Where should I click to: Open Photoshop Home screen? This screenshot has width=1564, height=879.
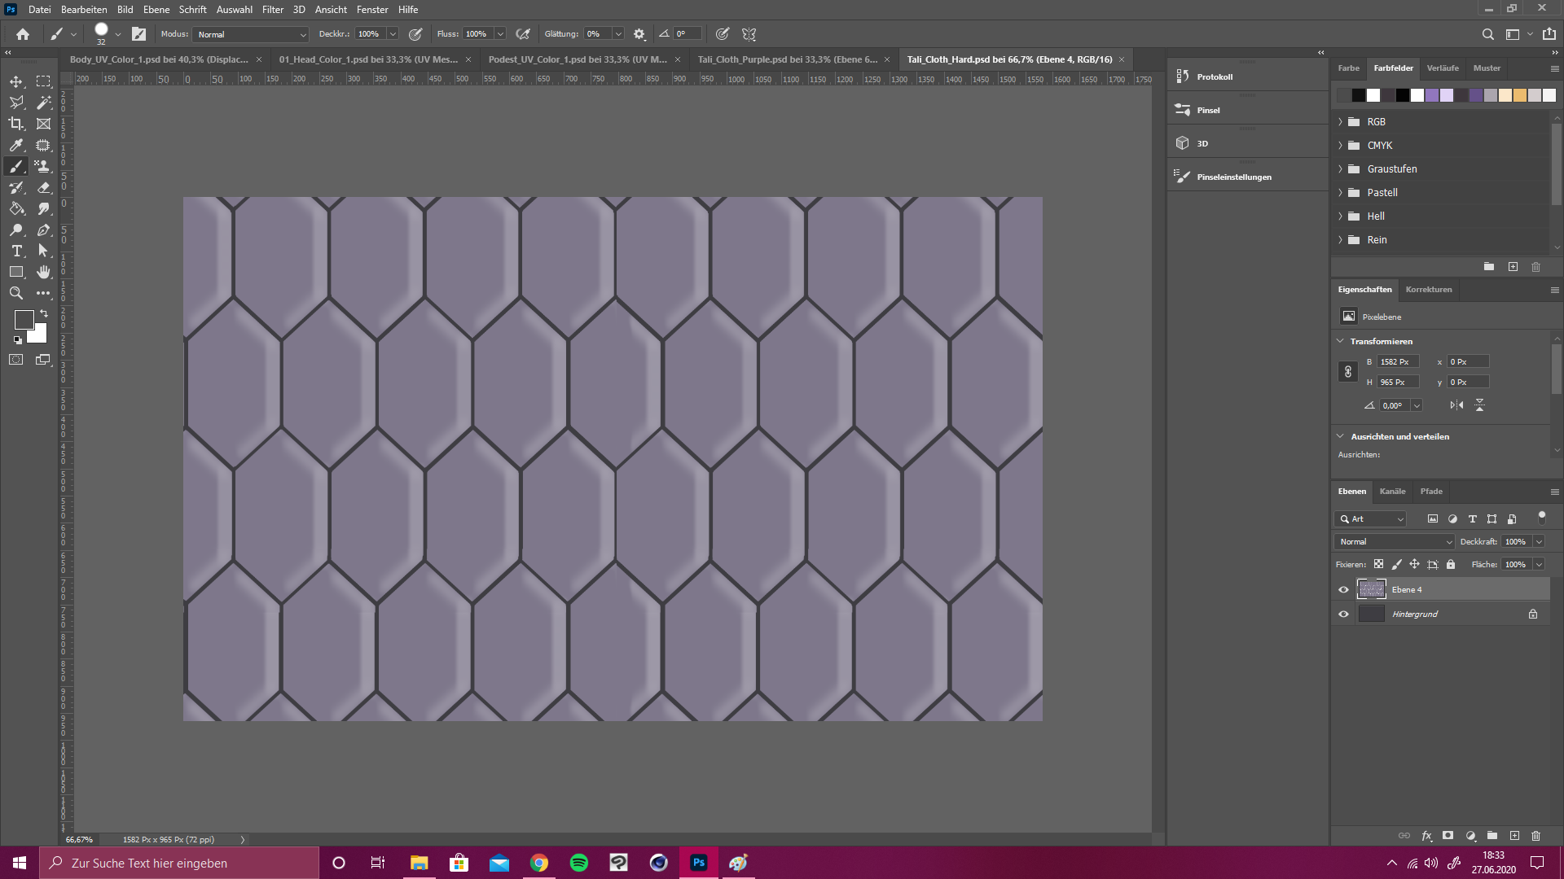[23, 34]
